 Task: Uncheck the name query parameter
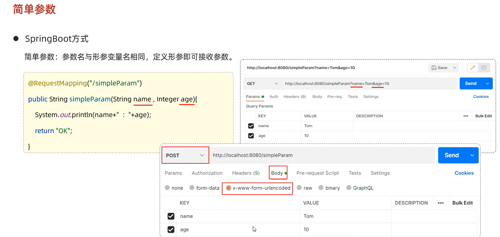click(251, 126)
